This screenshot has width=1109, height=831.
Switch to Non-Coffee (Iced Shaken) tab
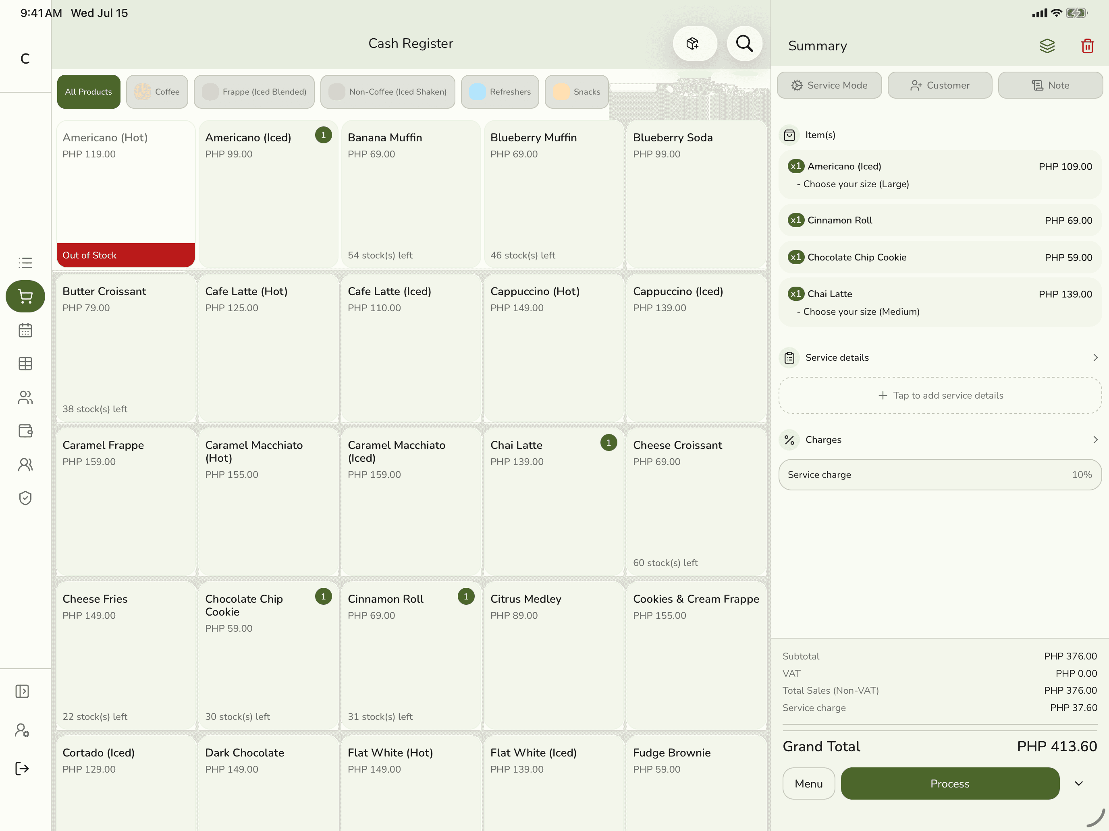pos(388,92)
